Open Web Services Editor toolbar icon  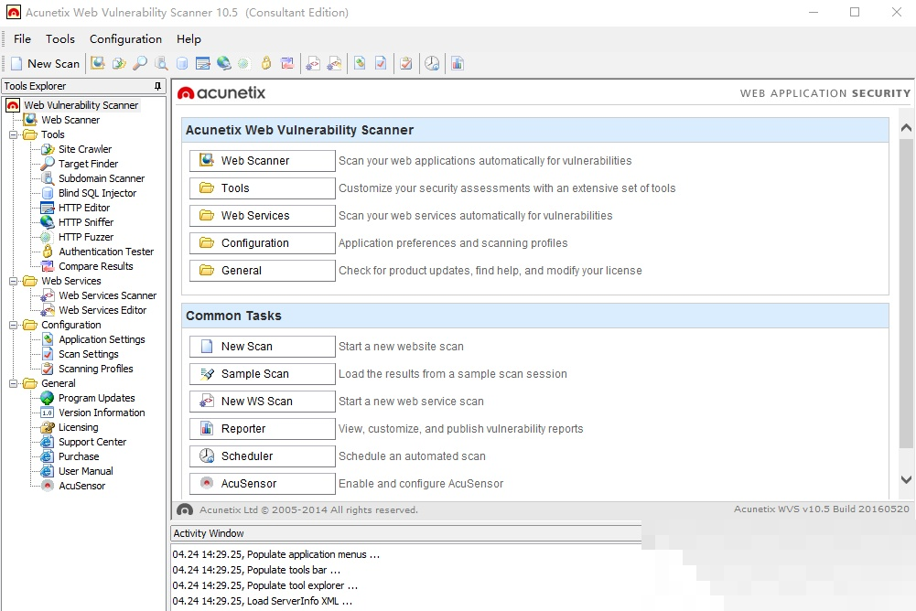coord(334,63)
